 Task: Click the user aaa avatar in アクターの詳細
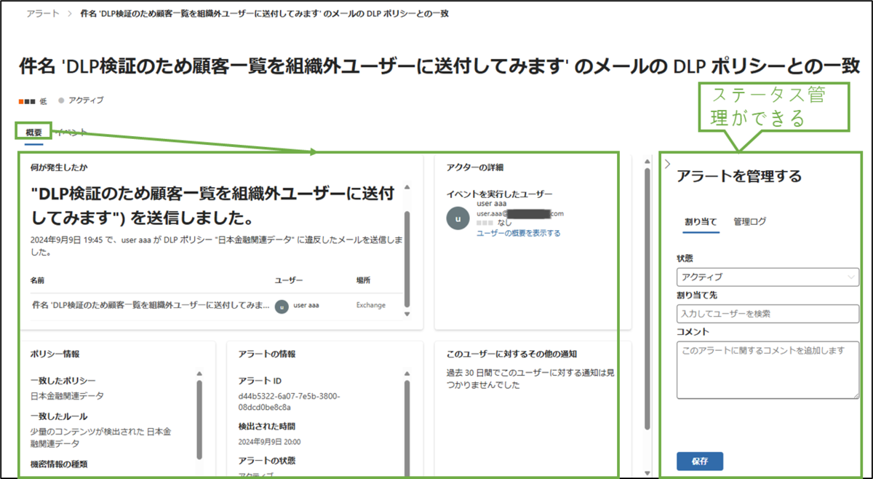[457, 218]
